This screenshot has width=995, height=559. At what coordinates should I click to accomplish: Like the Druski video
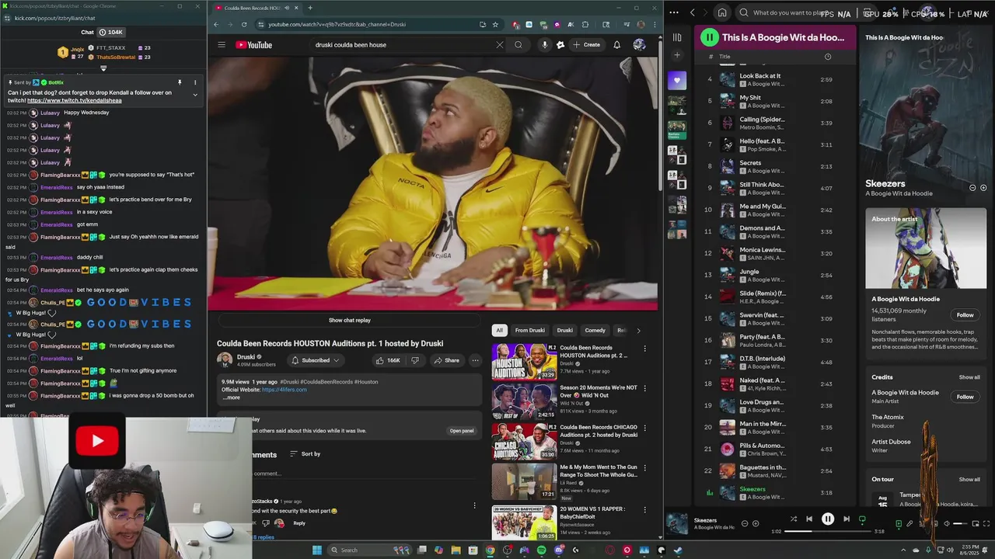pyautogui.click(x=389, y=360)
